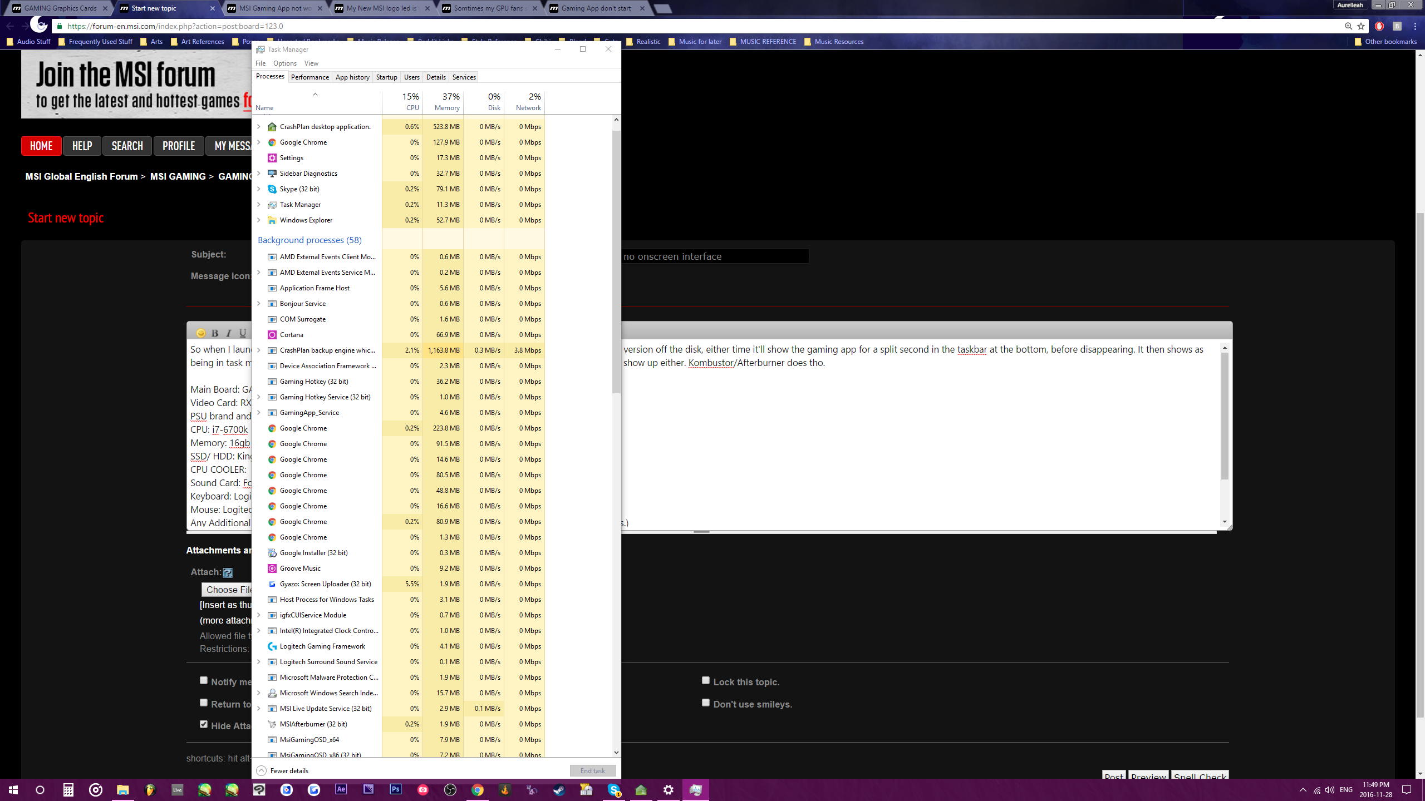Collapse details via Fewer details chevron
The width and height of the screenshot is (1425, 801).
pos(261,770)
